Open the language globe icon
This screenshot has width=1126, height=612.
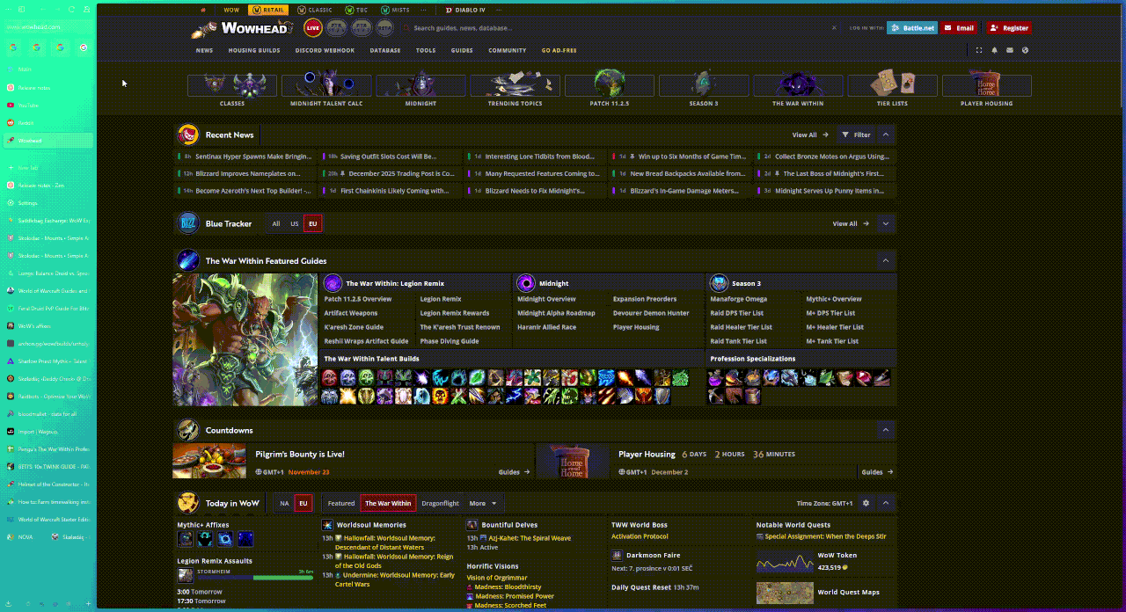coord(1025,50)
